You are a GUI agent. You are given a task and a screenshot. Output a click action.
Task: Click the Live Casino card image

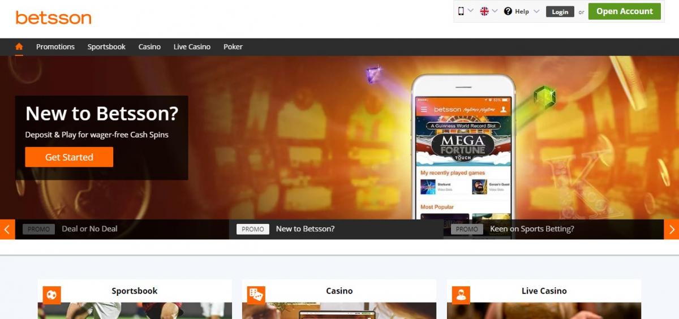click(x=544, y=311)
